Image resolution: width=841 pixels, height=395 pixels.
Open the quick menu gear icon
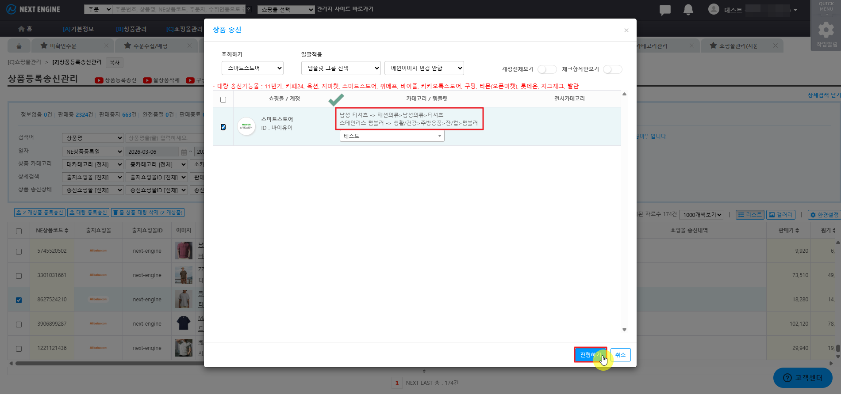[x=826, y=30]
